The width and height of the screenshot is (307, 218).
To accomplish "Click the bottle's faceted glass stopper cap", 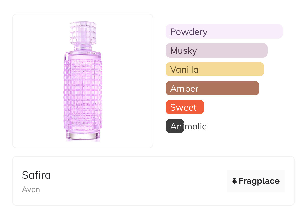I will pyautogui.click(x=83, y=32).
